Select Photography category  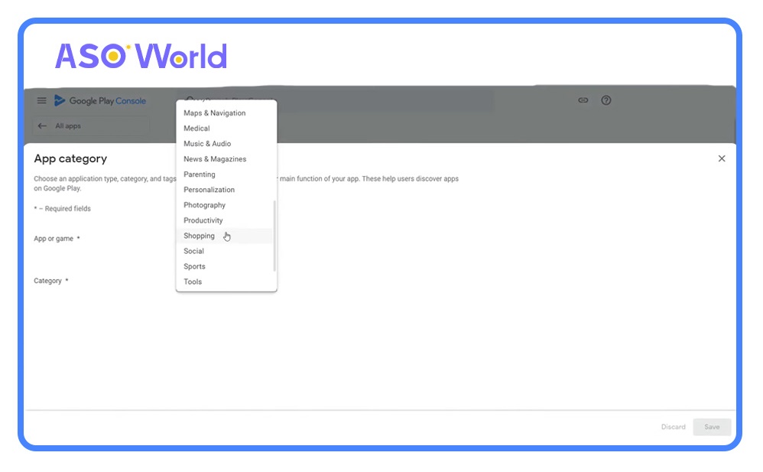(225, 205)
